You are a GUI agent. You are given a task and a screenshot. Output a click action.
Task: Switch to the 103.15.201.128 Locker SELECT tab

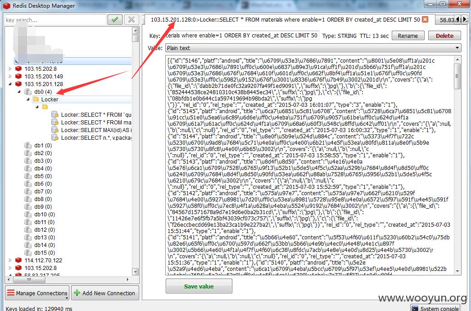285,19
